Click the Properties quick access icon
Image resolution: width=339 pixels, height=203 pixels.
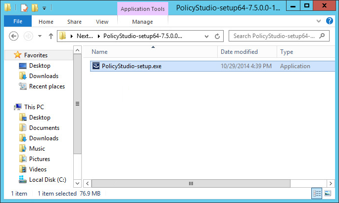click(x=24, y=8)
